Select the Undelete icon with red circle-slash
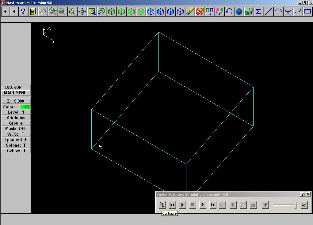 [200, 12]
